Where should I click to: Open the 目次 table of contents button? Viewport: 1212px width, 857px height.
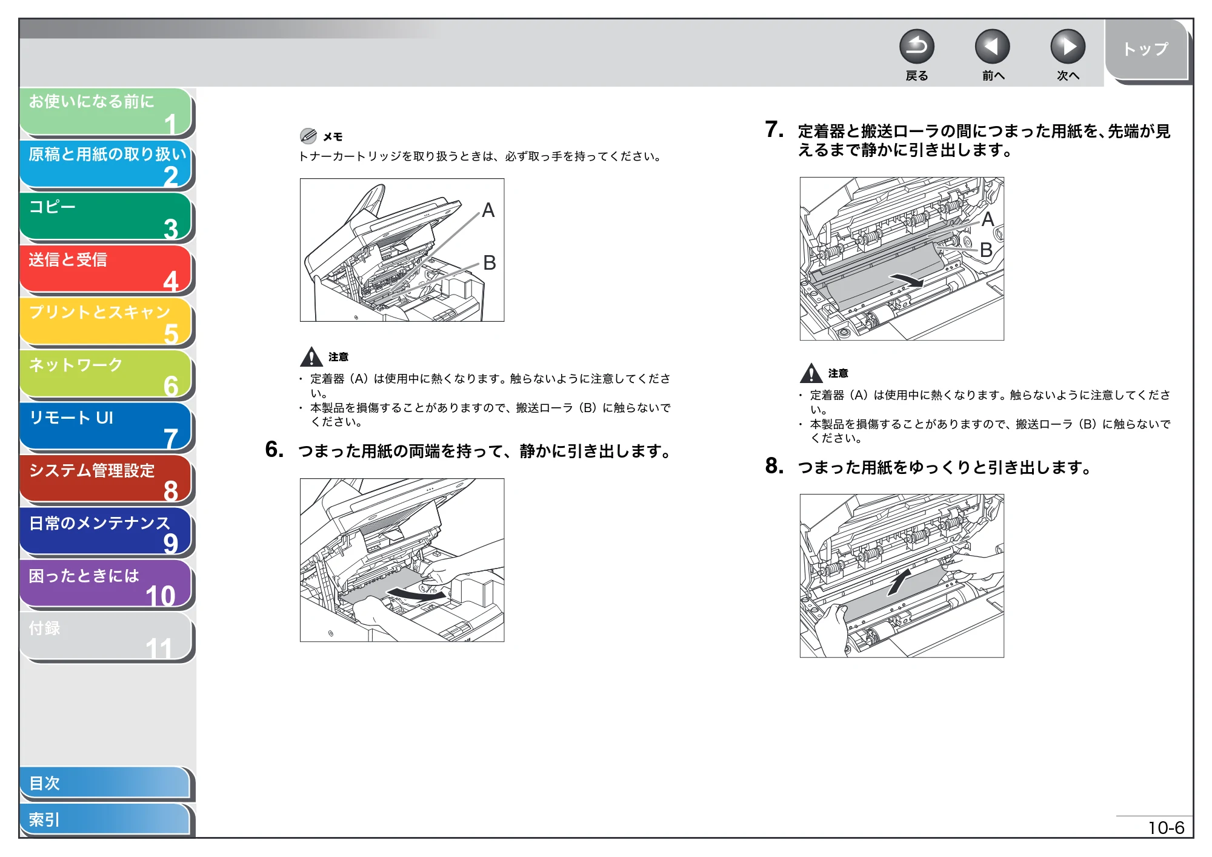[x=106, y=783]
